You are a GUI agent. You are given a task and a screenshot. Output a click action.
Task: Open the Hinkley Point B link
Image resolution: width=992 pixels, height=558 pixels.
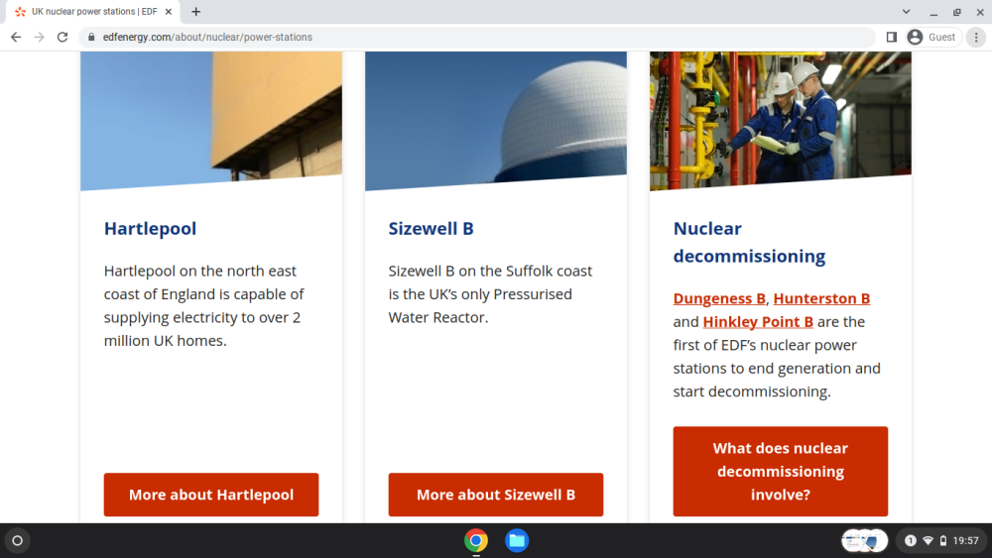(758, 322)
